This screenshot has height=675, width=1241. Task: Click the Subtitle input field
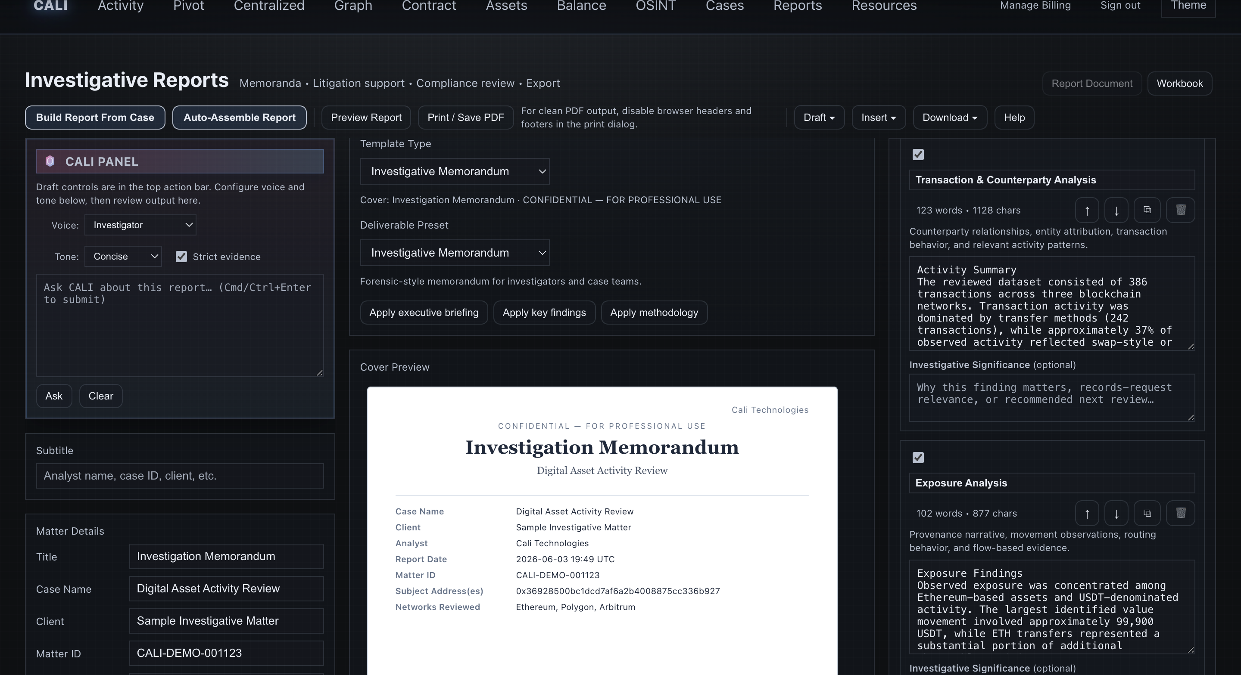pos(180,476)
